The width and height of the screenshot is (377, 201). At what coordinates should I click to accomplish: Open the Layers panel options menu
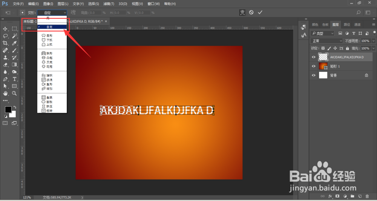[374, 25]
